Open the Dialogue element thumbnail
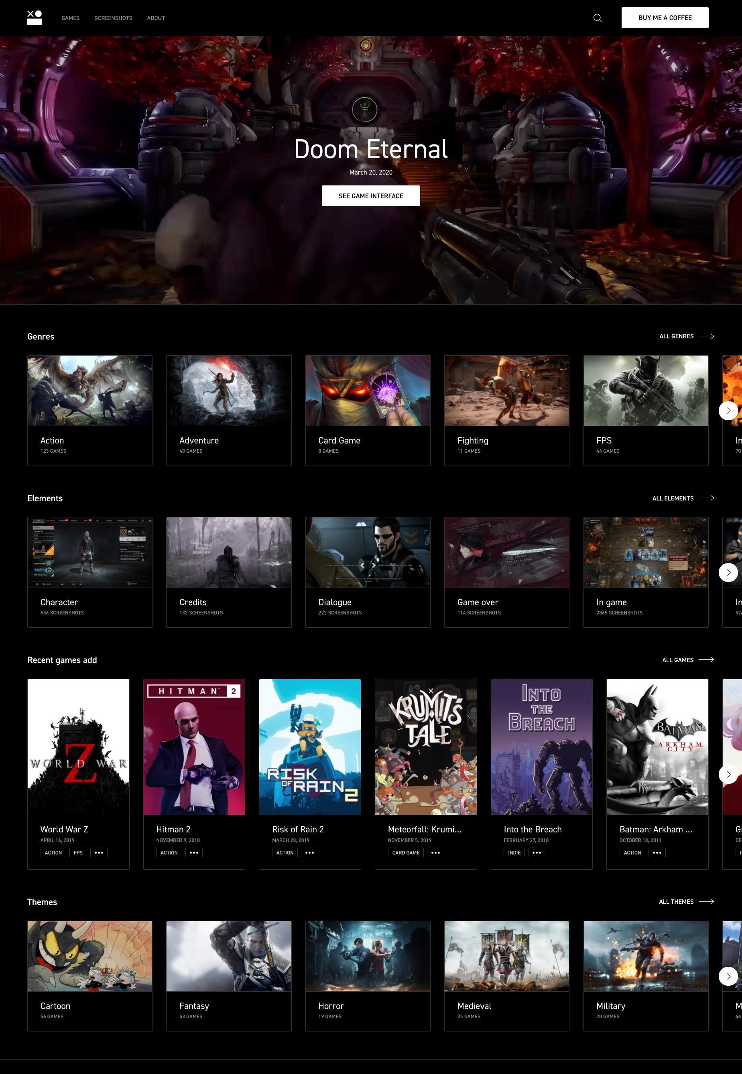The image size is (742, 1074). pyautogui.click(x=368, y=552)
